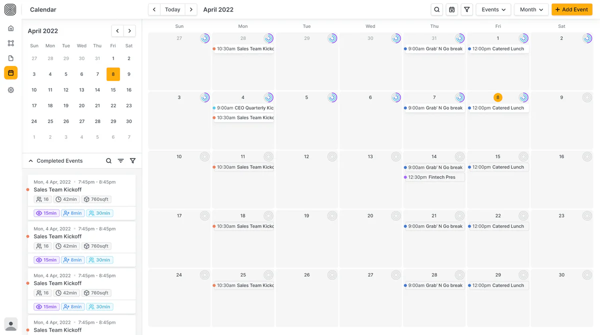Click the activity ring icon on April 1

(523, 38)
